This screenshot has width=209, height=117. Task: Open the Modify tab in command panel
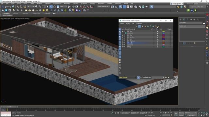[184, 19]
